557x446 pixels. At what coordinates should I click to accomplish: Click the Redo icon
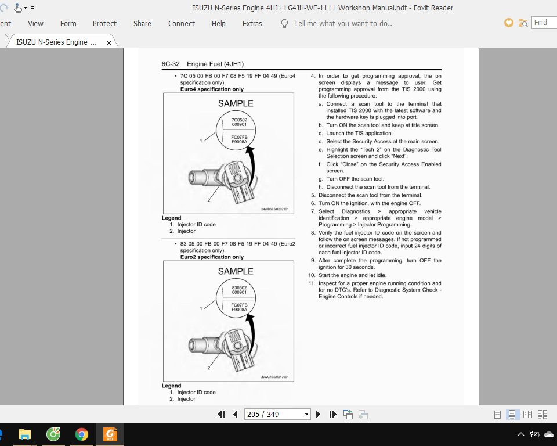(x=3, y=8)
